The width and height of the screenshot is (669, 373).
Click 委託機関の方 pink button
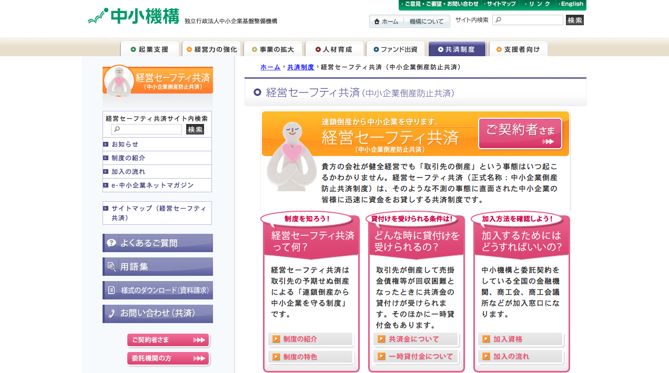168,359
